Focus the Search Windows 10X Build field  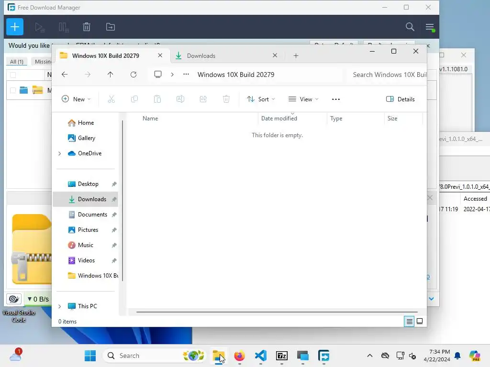click(388, 75)
